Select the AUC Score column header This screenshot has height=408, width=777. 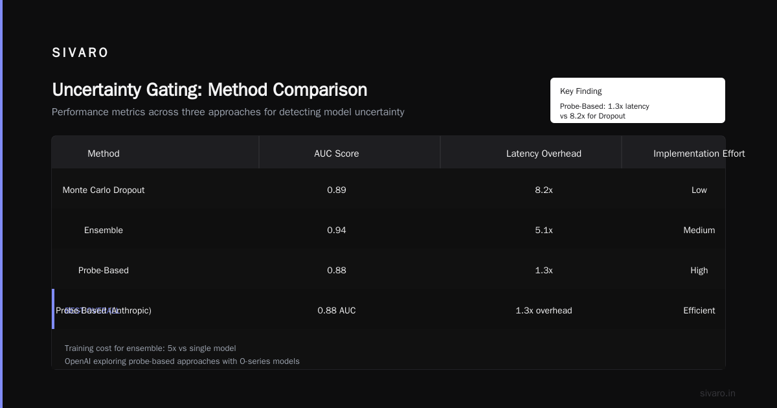click(x=337, y=153)
